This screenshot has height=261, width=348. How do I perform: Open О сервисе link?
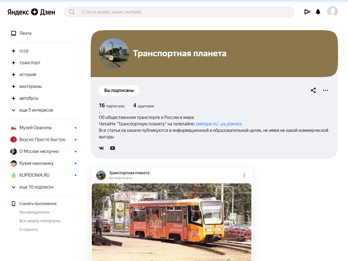click(28, 229)
